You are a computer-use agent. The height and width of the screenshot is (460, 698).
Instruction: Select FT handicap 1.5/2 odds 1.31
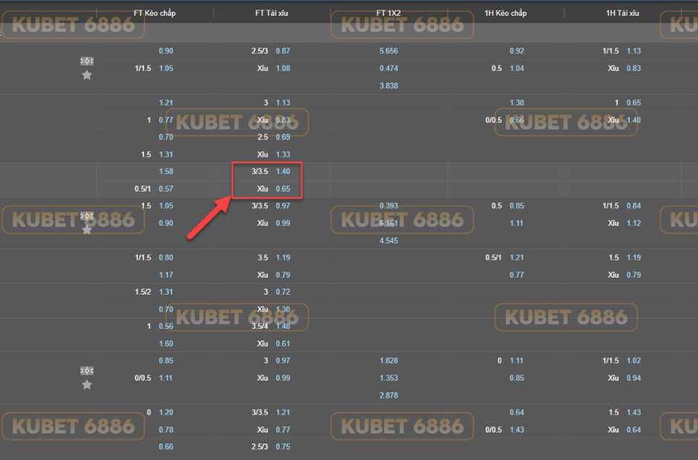(166, 292)
